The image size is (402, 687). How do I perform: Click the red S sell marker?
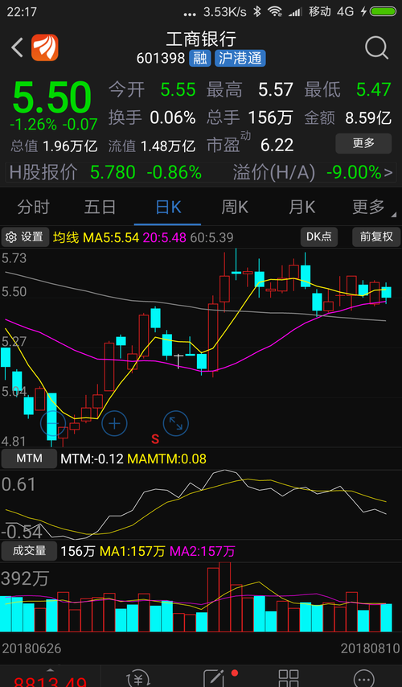tap(154, 438)
